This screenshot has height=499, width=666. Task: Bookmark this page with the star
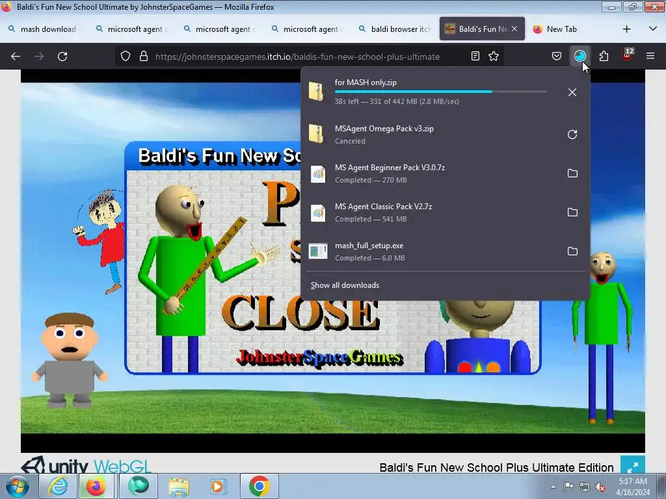tap(494, 56)
